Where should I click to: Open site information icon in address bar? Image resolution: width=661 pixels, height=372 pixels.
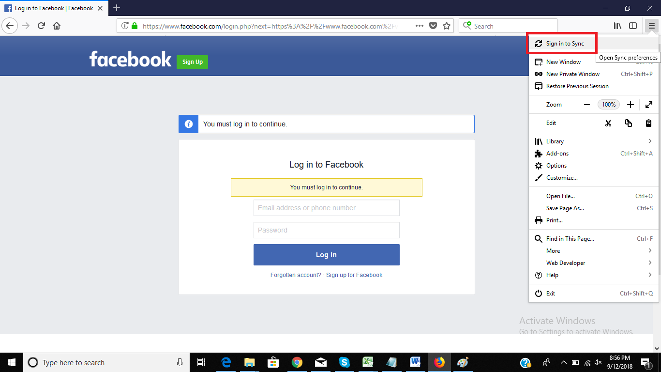coord(125,26)
